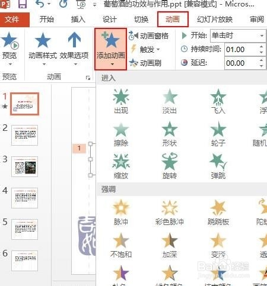Choose the 出现 entrance effect
The image size is (267, 286).
[x=121, y=101]
